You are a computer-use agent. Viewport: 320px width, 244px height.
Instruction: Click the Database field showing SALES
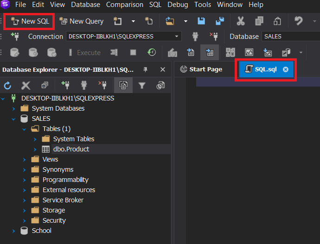[291, 37]
